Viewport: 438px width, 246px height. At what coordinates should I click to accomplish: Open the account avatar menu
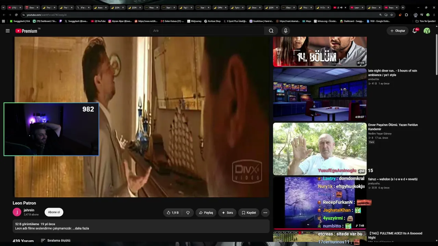tap(427, 31)
